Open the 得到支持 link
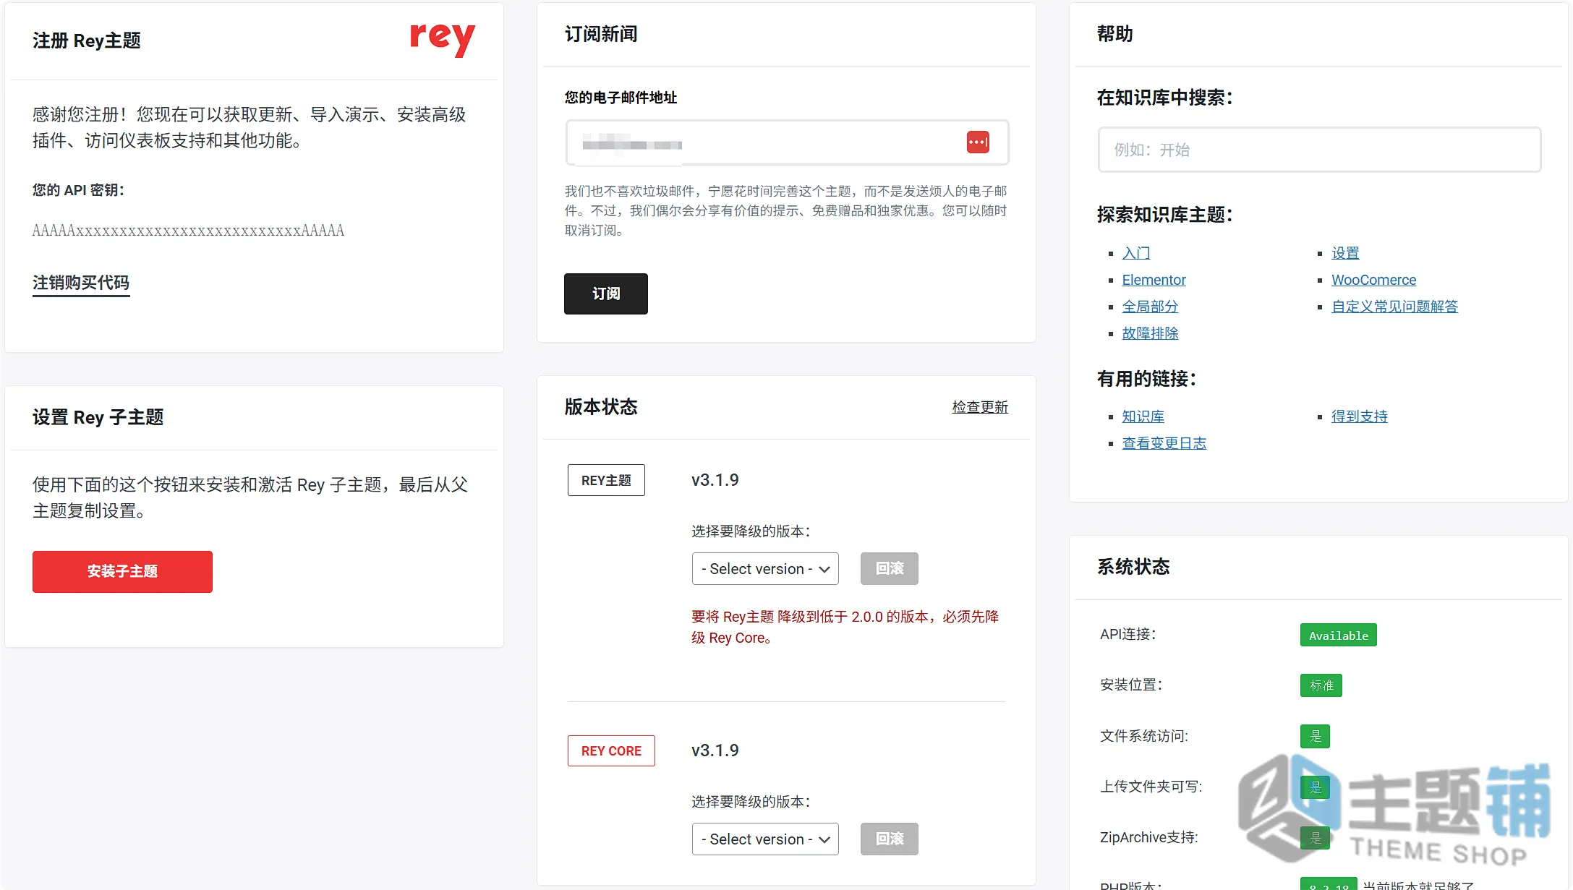The height and width of the screenshot is (890, 1573). click(1360, 416)
